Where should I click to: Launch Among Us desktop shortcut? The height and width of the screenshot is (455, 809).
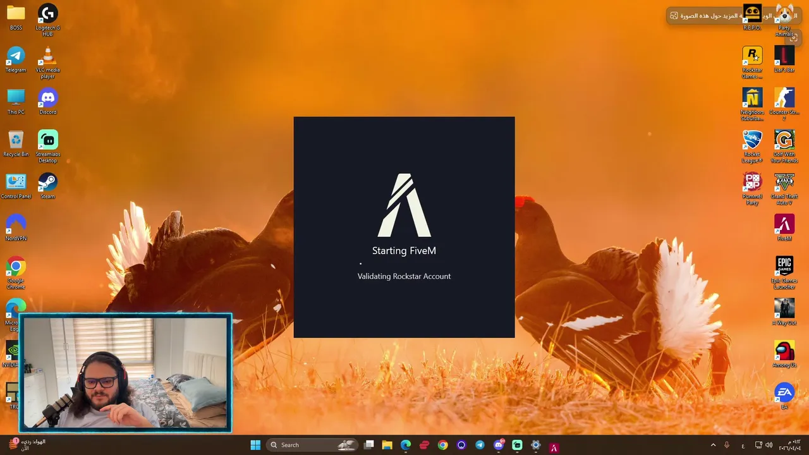click(x=784, y=355)
